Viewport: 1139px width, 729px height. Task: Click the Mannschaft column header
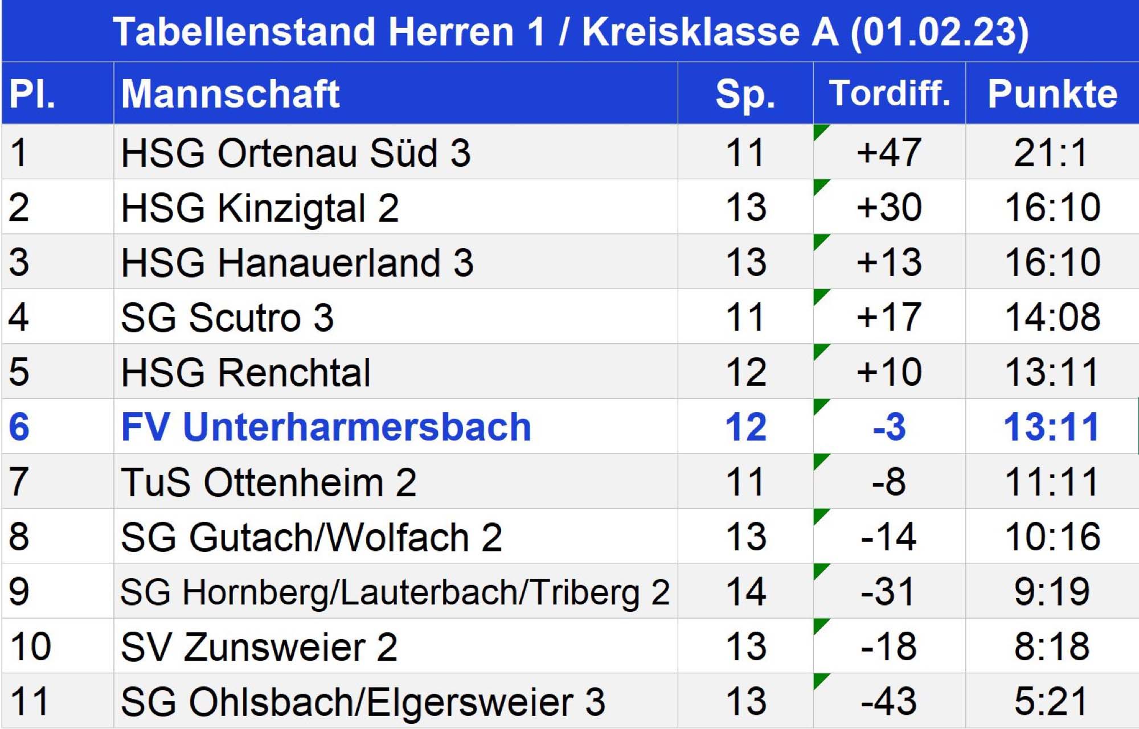[x=231, y=93]
